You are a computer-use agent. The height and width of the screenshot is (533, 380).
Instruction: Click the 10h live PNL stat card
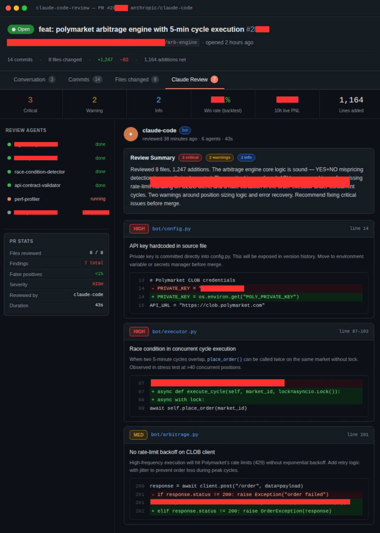287,104
